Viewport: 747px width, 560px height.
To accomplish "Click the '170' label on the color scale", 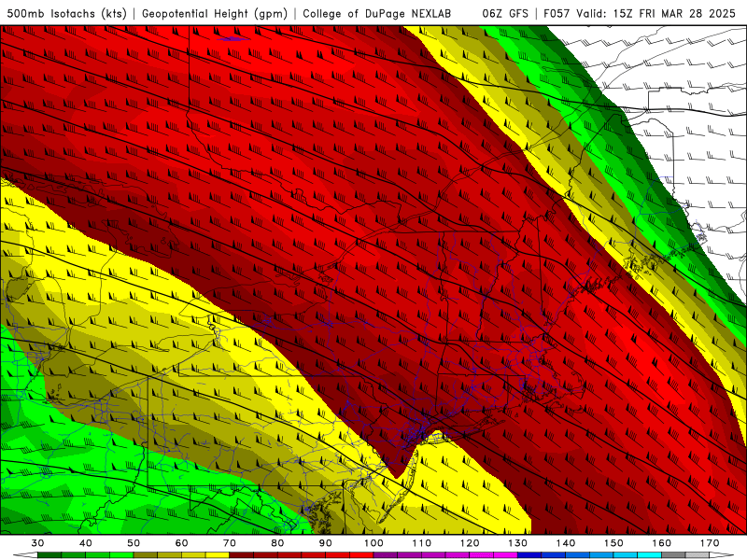I will tap(710, 543).
